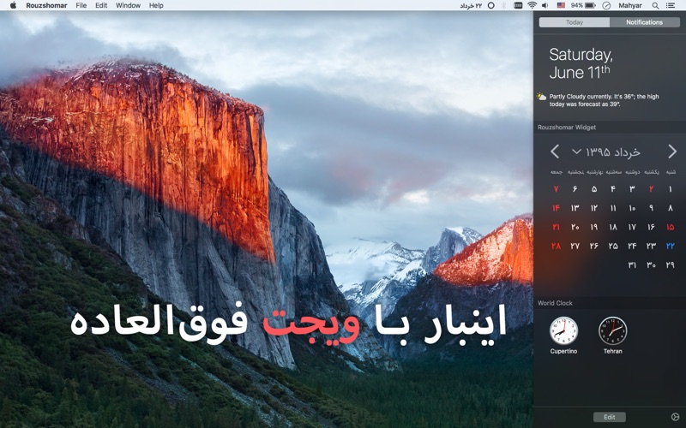The width and height of the screenshot is (686, 428).
Task: Open settings gear at panel bottom
Action: click(675, 417)
